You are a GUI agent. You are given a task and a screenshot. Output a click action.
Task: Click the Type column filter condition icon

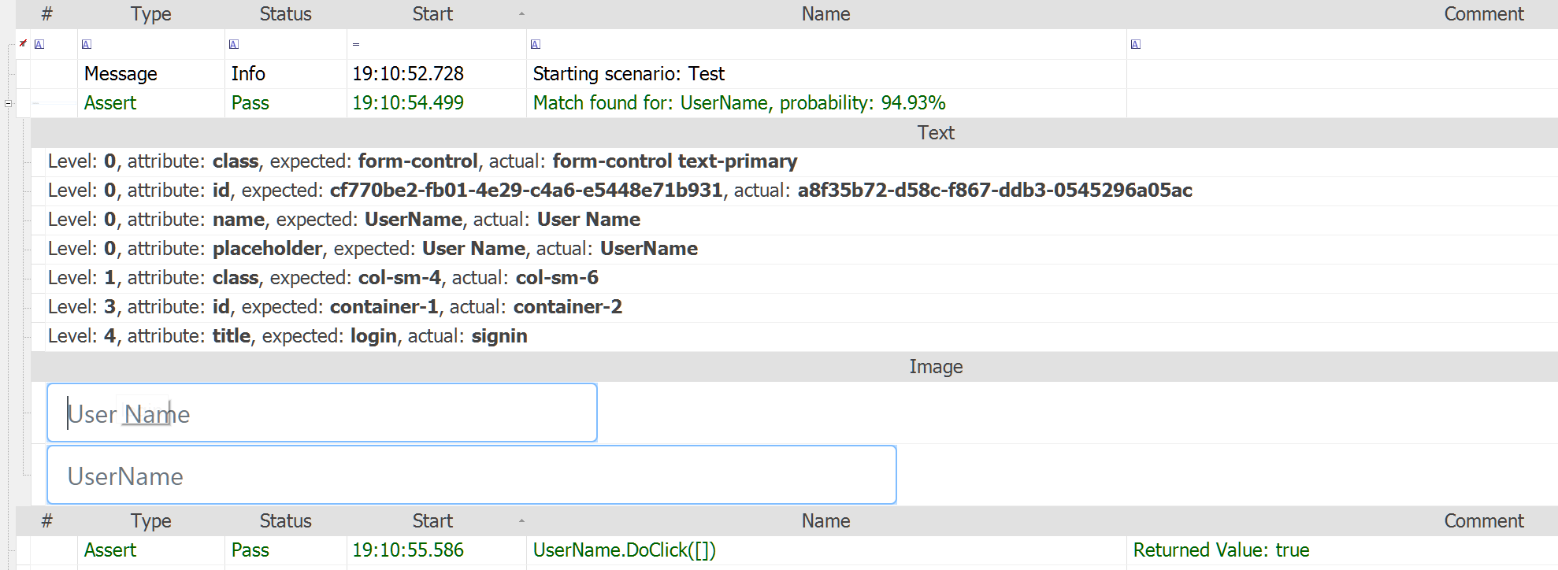pos(87,45)
